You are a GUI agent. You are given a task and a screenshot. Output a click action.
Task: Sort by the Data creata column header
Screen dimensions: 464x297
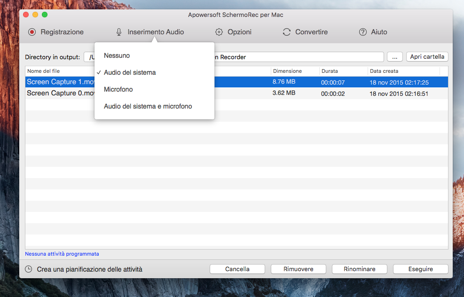404,71
